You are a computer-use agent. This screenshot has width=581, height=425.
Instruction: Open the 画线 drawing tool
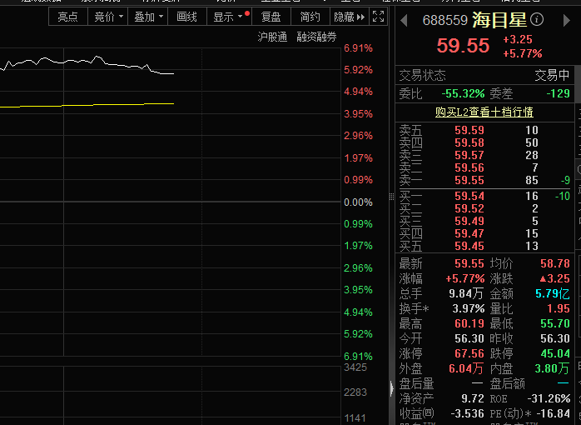[187, 17]
